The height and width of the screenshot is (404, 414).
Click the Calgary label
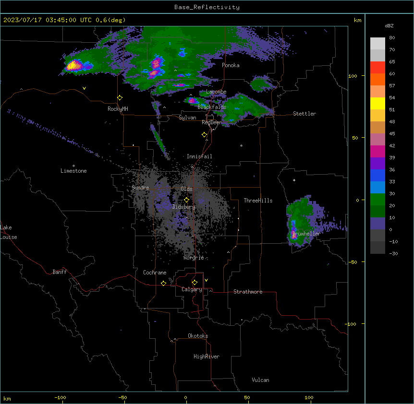[x=192, y=289]
